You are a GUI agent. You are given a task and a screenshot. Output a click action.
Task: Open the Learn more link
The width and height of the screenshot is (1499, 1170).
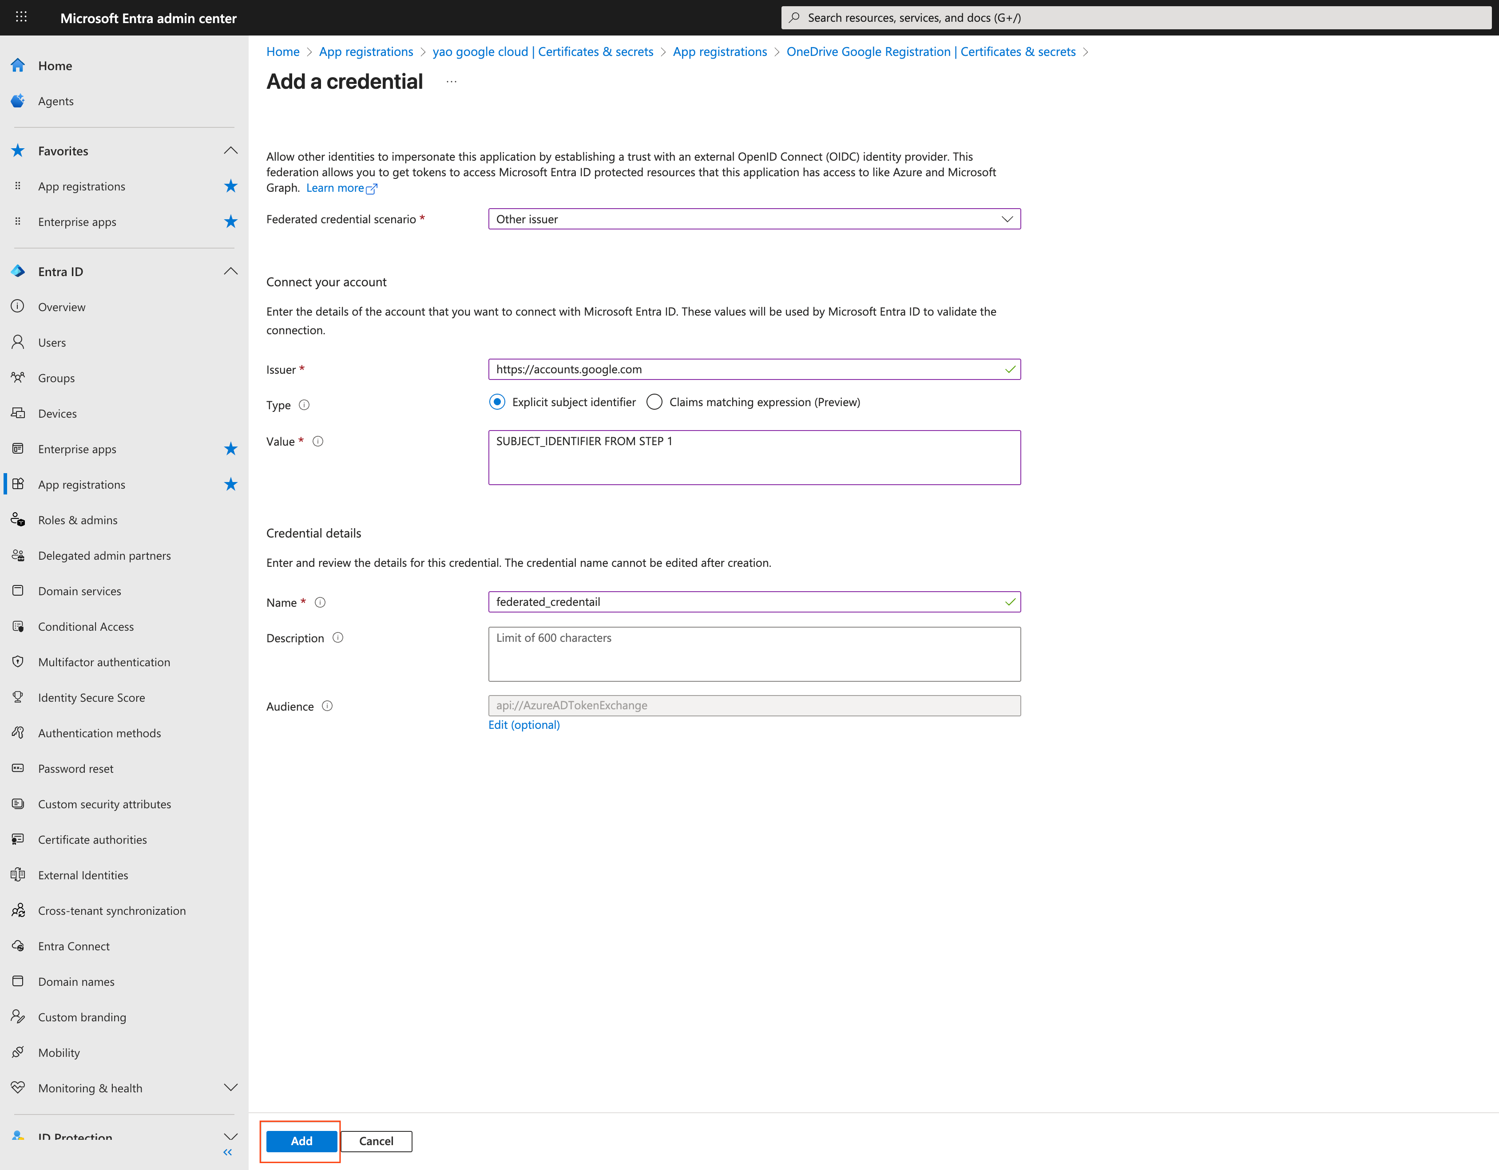(337, 187)
